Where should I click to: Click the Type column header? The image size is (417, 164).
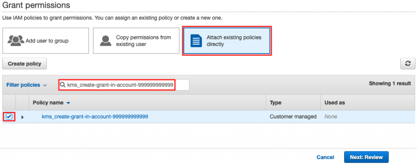(x=276, y=103)
